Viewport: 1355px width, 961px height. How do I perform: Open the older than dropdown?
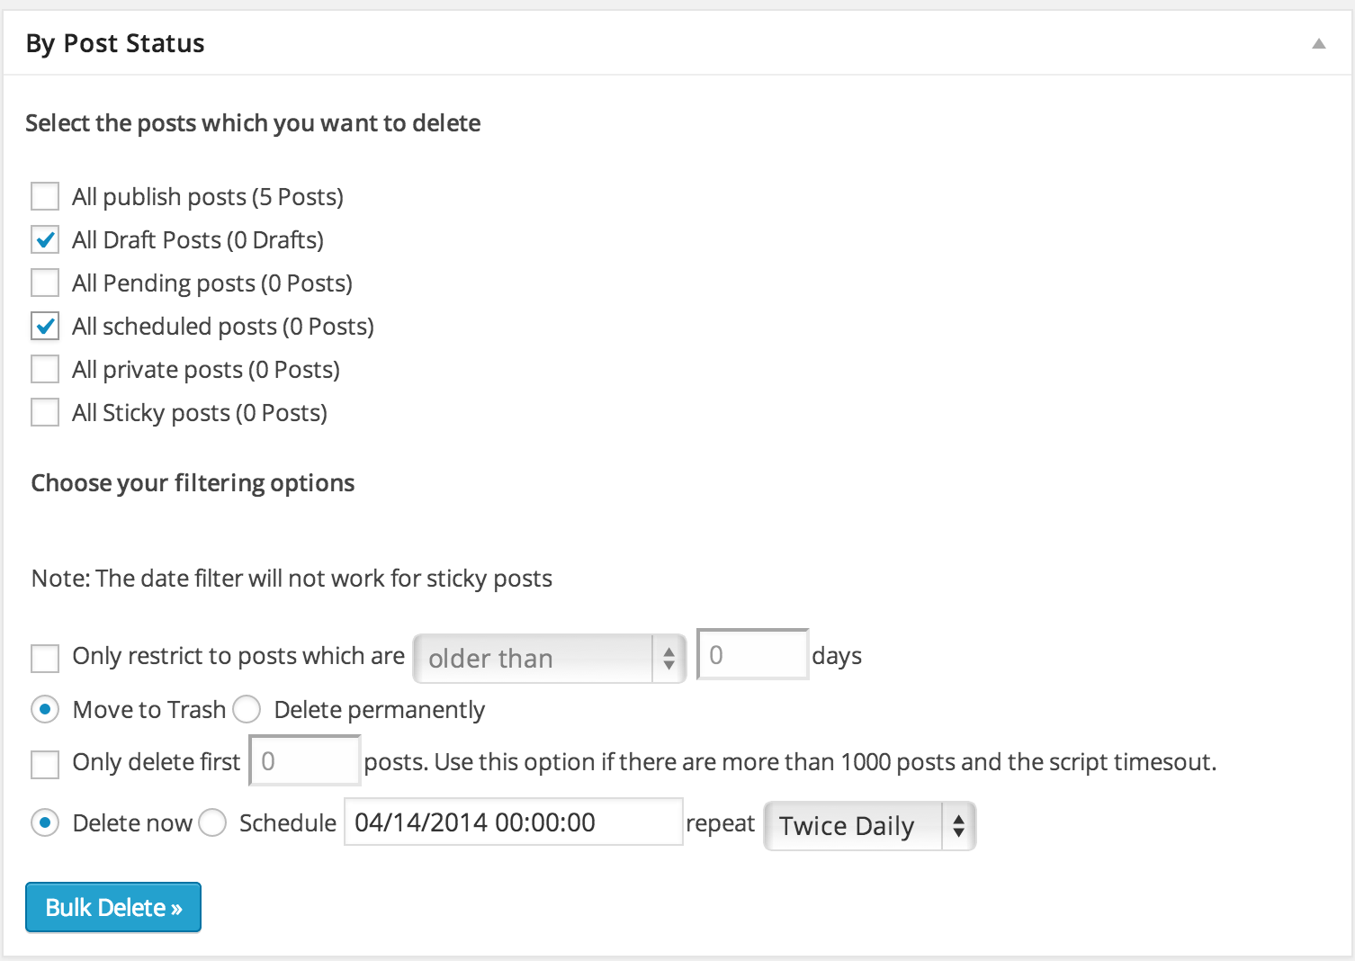(550, 659)
